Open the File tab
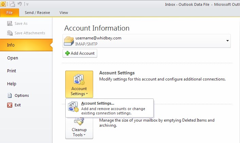 (x=10, y=13)
